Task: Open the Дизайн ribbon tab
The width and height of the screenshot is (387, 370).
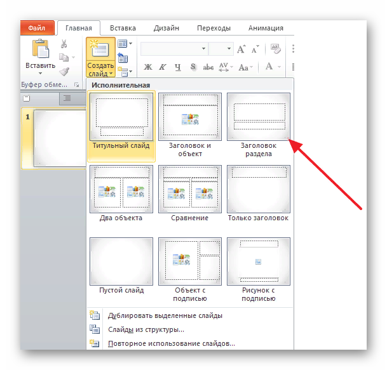Action: pyautogui.click(x=166, y=28)
